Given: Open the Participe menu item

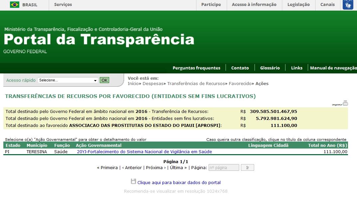Looking at the screenshot, I should click(211, 5).
